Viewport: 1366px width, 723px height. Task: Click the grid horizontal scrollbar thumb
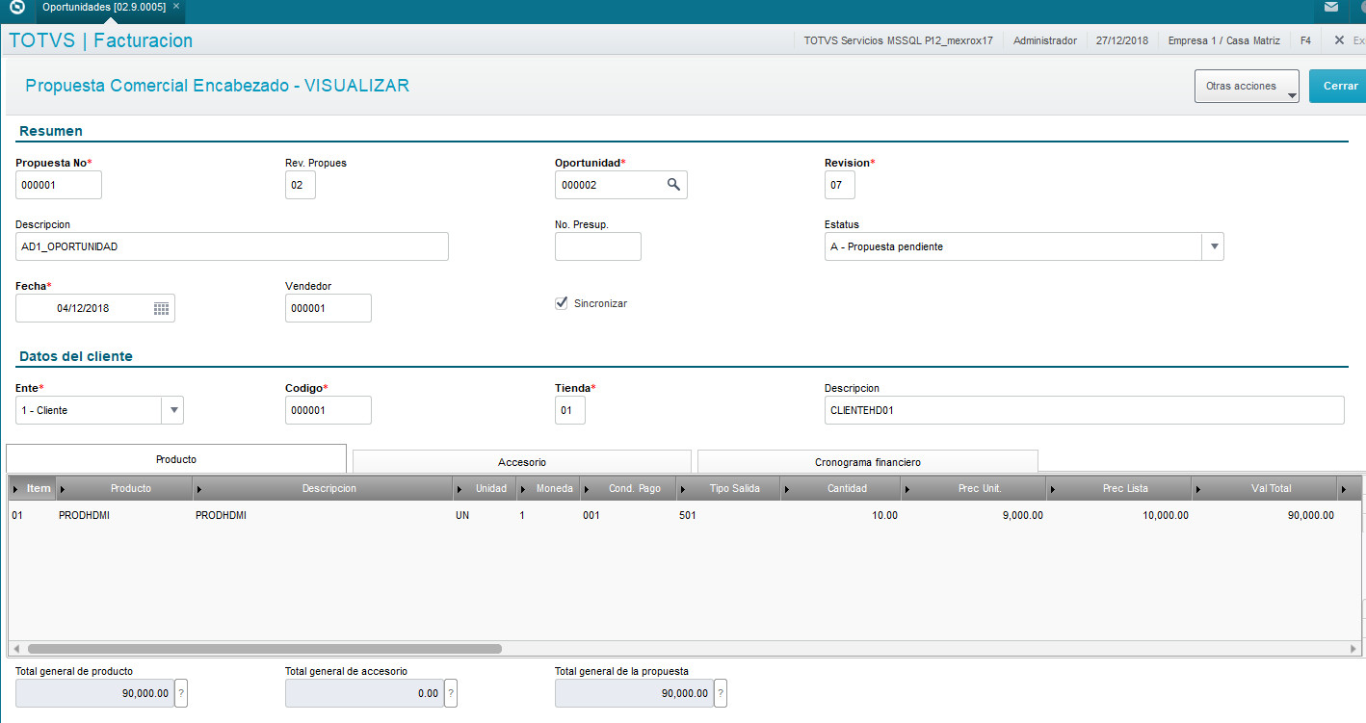264,649
